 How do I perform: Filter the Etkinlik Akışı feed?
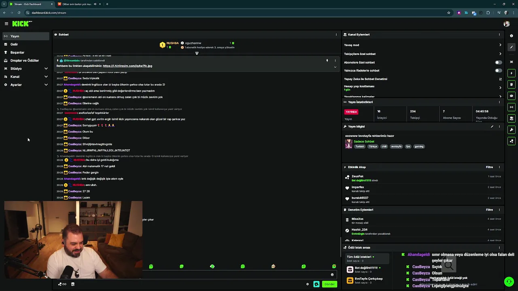pos(489,167)
